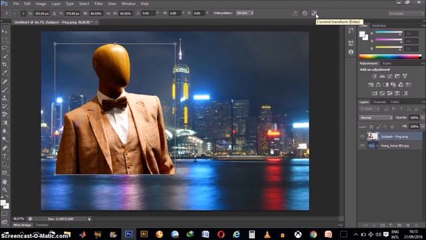This screenshot has width=426, height=240.
Task: Click the foreground color swatch in Color panel
Action: [x=362, y=34]
